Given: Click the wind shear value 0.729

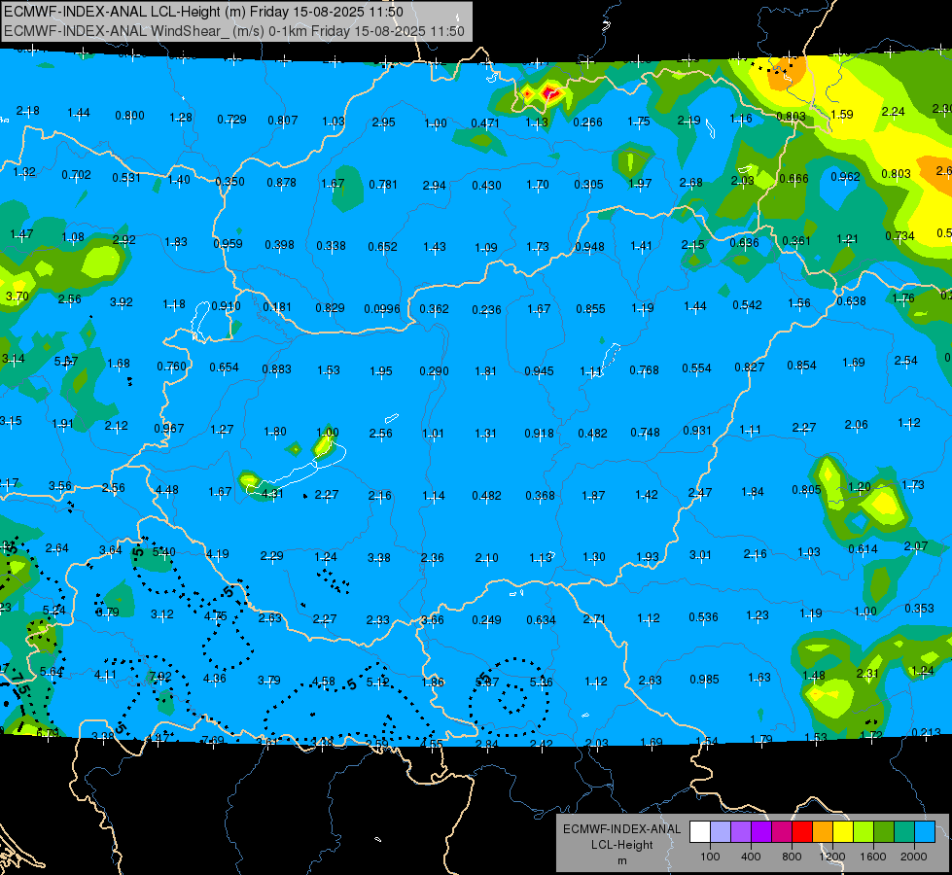Looking at the screenshot, I should coord(232,119).
